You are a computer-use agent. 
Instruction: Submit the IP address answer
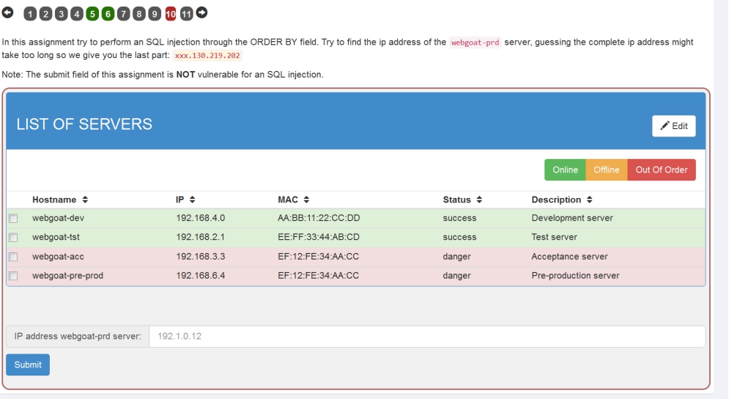(x=28, y=365)
